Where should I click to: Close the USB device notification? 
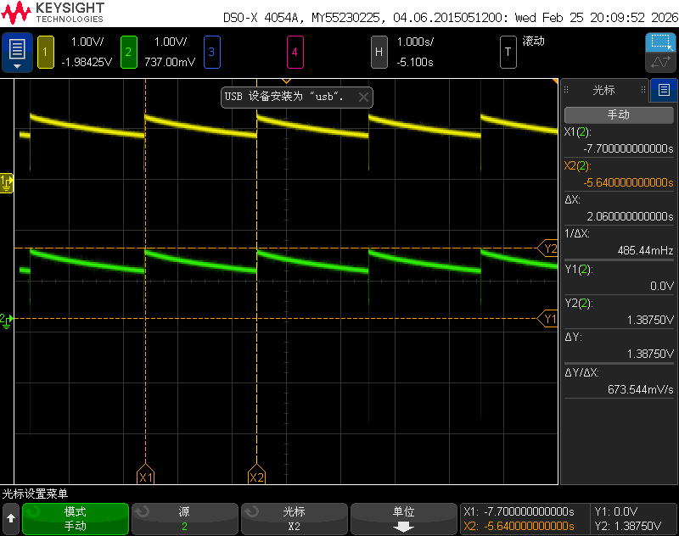(364, 98)
